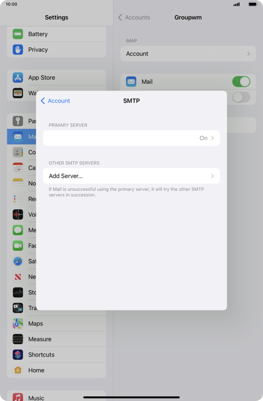Open App Store icon in sidebar

pyautogui.click(x=18, y=78)
